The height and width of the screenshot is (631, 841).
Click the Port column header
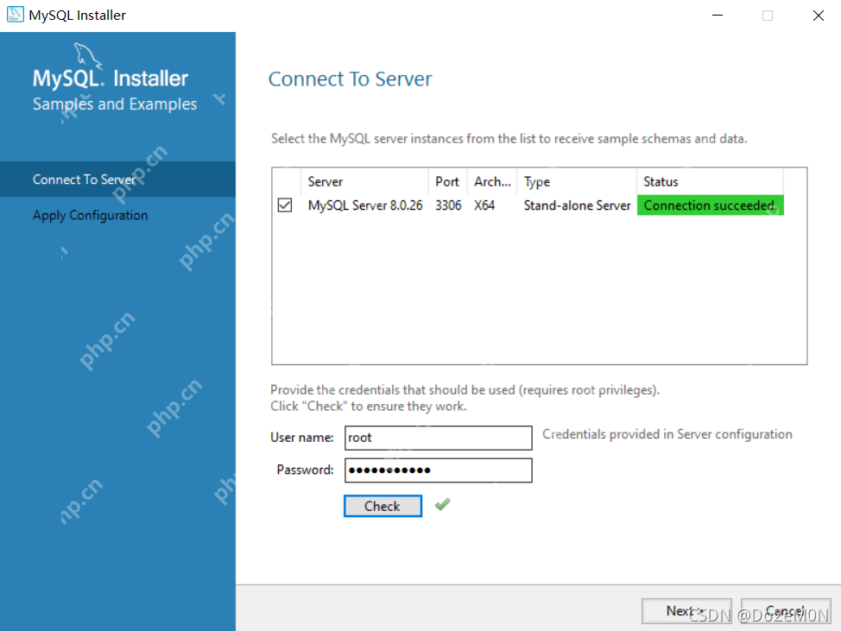point(447,182)
